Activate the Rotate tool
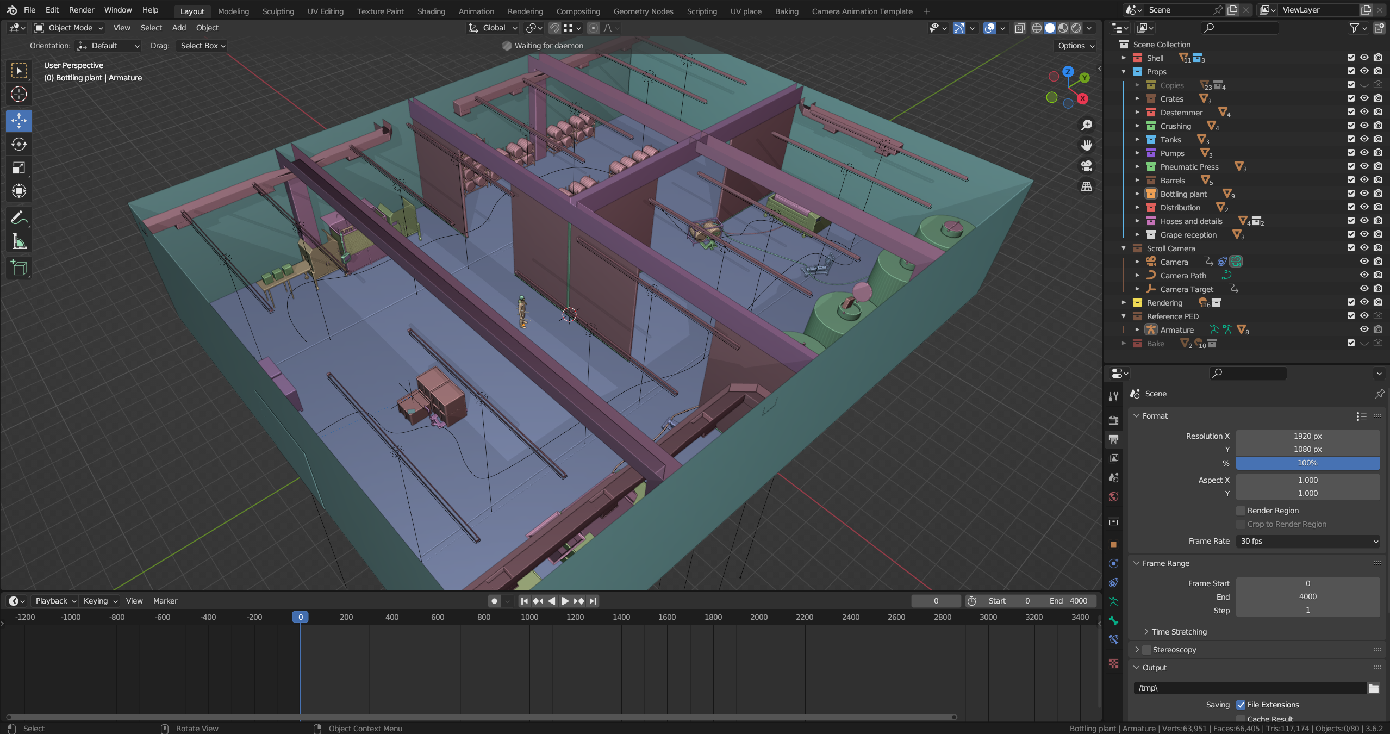This screenshot has height=734, width=1390. [19, 144]
